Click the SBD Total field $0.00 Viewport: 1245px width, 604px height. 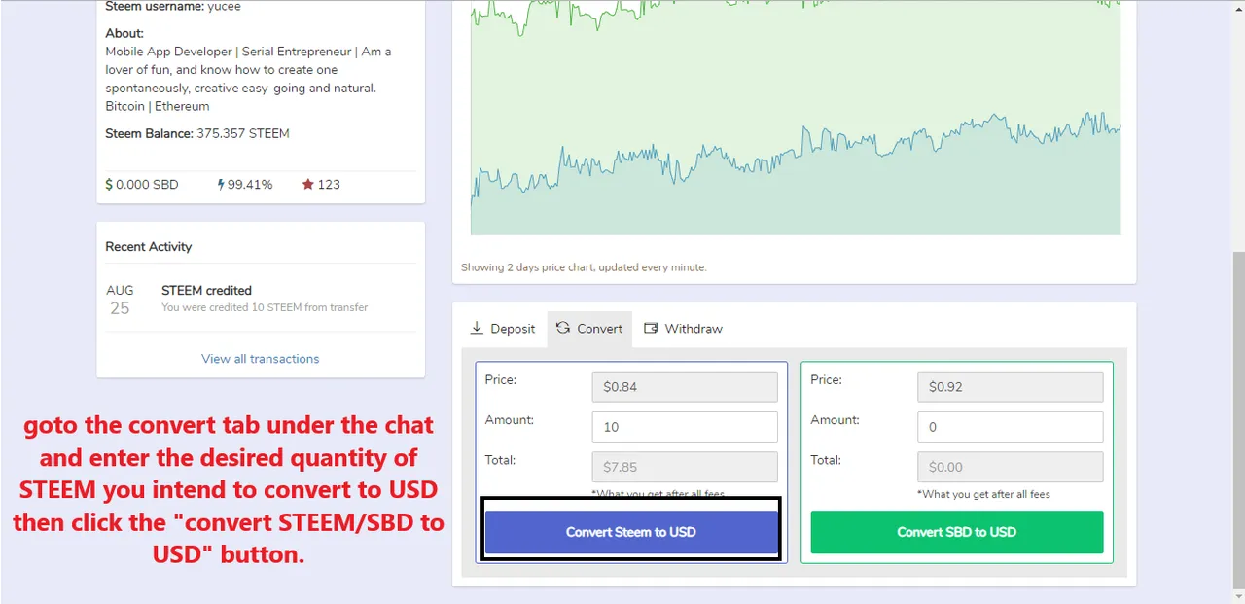coord(1011,467)
